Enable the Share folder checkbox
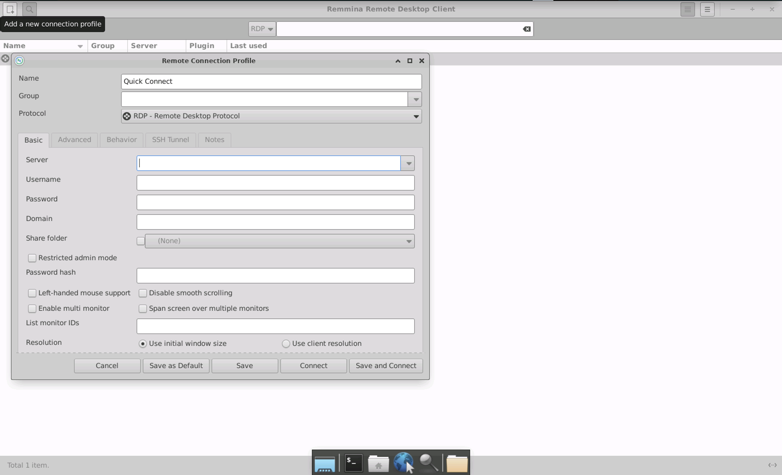Screen dimensions: 782x475 pyautogui.click(x=141, y=241)
